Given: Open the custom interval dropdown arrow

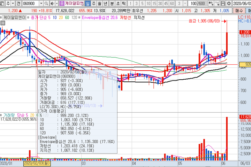Looking at the screenshot, I should click(x=185, y=3).
